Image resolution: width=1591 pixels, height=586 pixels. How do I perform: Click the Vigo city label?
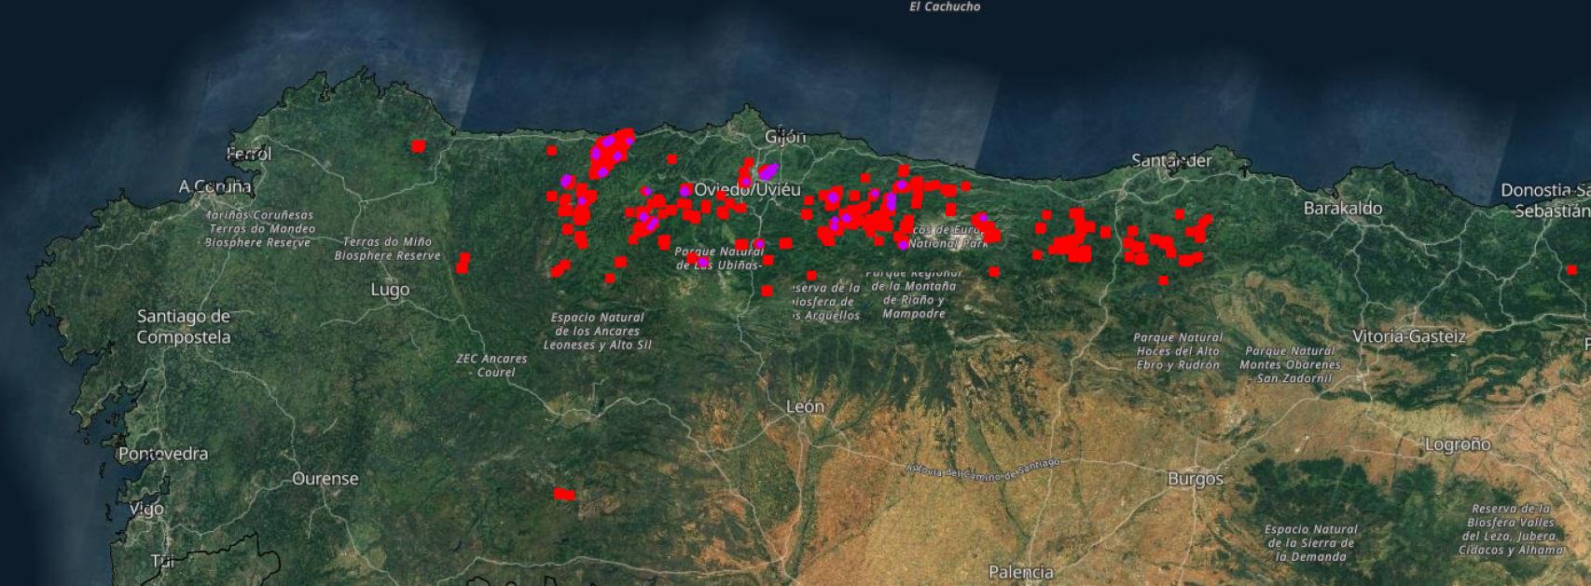146,509
